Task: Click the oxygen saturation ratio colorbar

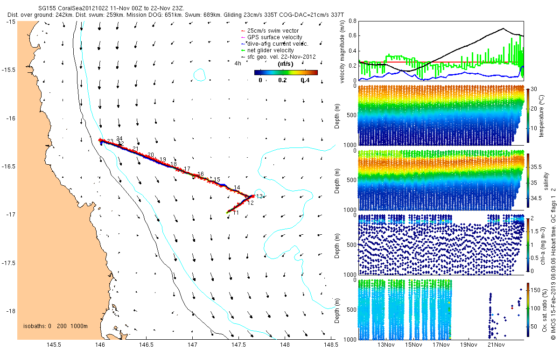Action: [528, 310]
